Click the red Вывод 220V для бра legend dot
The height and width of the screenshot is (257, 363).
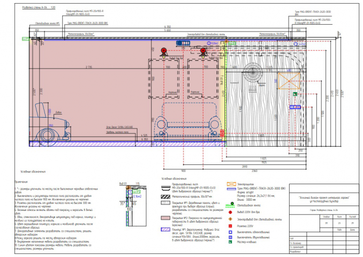point(230,212)
